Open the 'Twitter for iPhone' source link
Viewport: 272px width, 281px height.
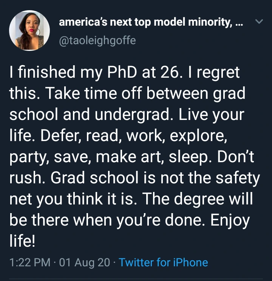point(163,263)
